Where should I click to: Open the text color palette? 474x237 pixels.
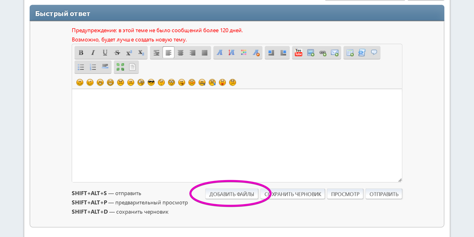coord(244,53)
